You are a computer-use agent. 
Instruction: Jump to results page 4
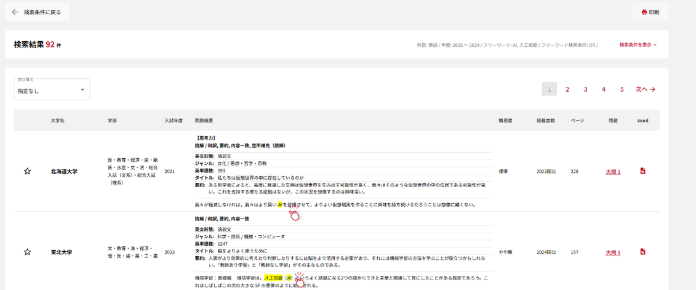coord(604,89)
